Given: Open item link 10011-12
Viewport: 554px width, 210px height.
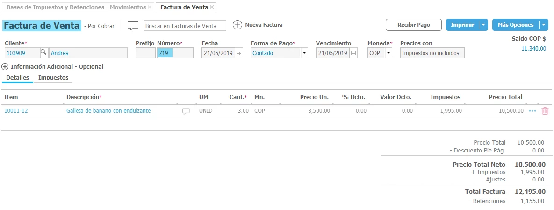Looking at the screenshot, I should [x=16, y=111].
